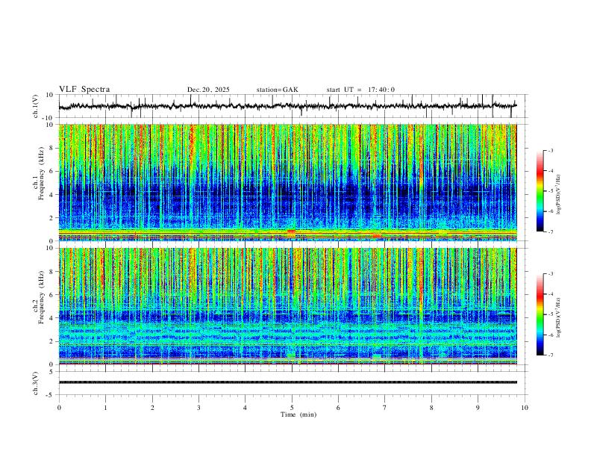
Task: Click the '-3' value on upper colorbar
Action: (550, 150)
